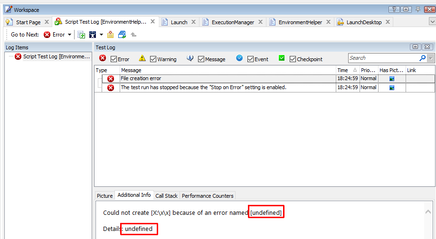Close the Start Page tab
The width and height of the screenshot is (436, 239).
[47, 22]
